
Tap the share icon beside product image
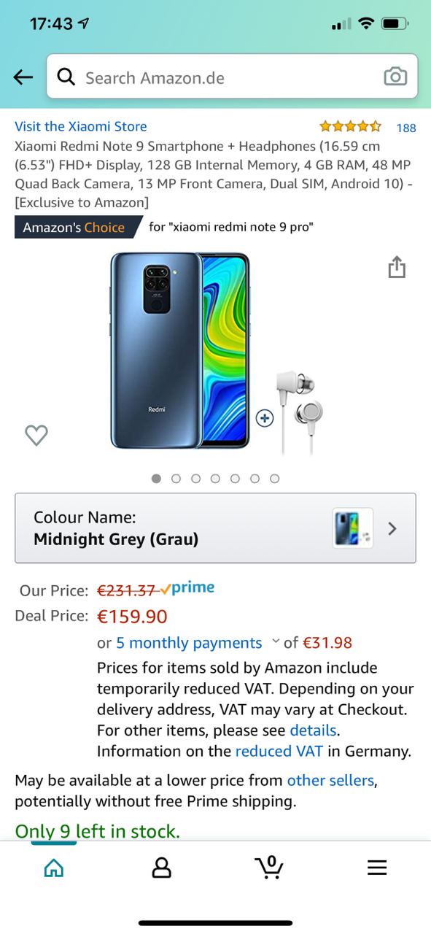tap(396, 266)
